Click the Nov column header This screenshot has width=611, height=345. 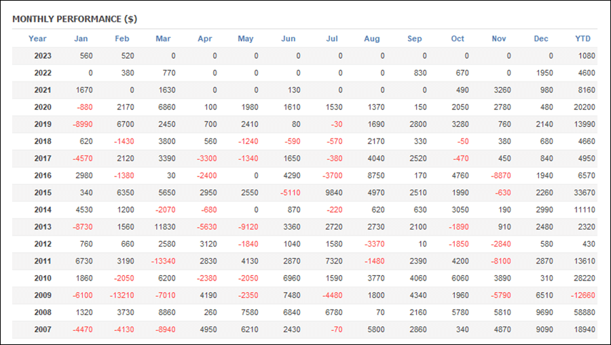pos(499,39)
